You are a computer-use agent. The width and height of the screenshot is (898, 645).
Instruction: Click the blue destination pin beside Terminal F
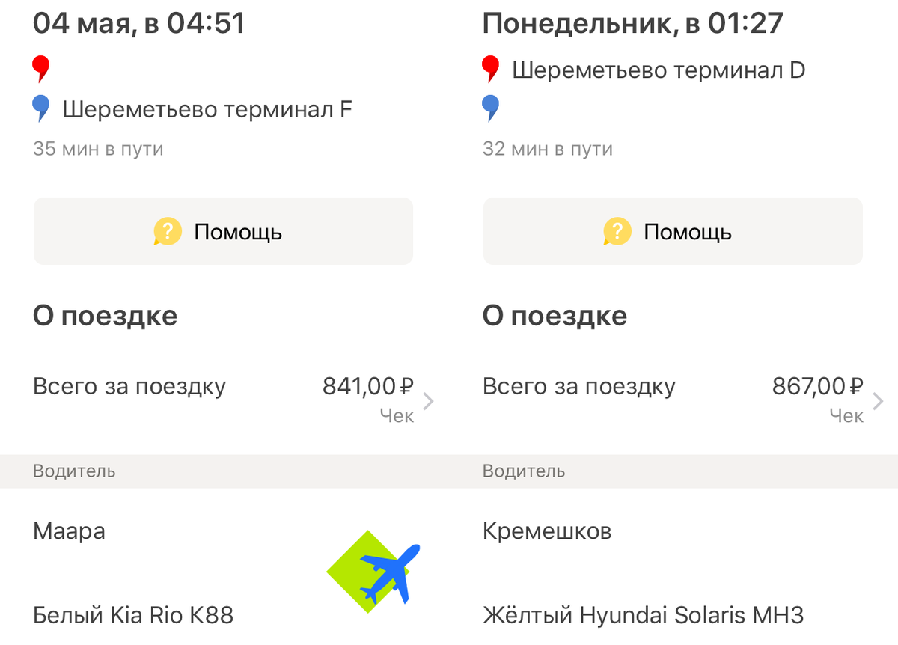pos(41,109)
